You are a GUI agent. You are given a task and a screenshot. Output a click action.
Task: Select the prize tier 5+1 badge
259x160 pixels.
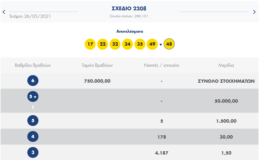tap(33, 97)
